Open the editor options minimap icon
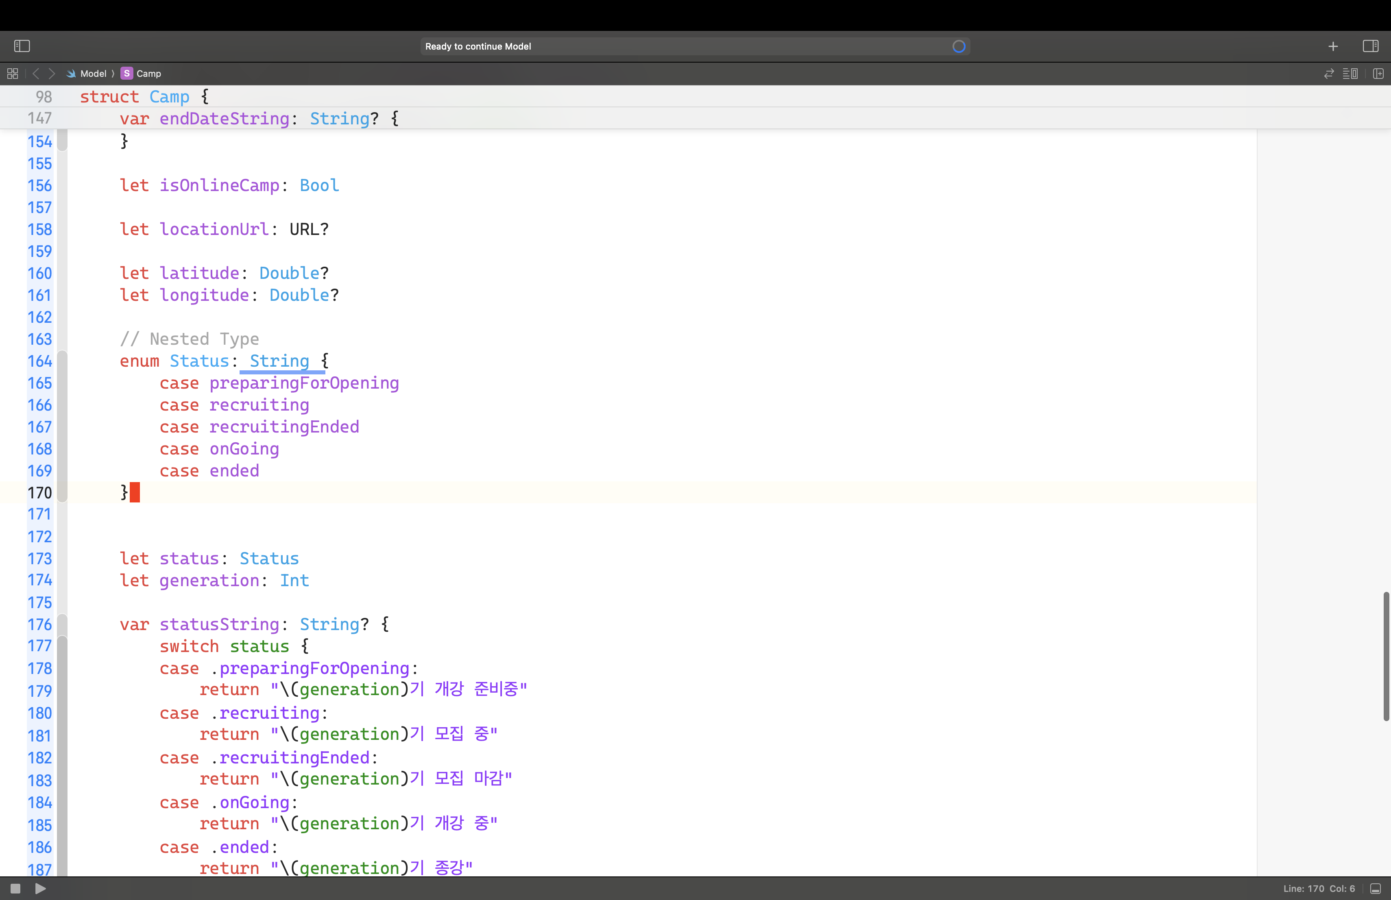 tap(1350, 74)
